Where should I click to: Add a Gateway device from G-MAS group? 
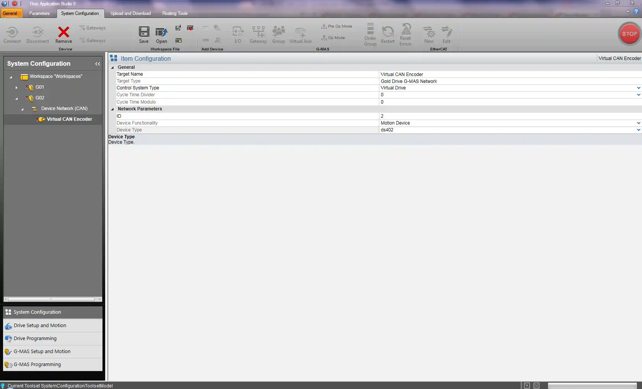pos(258,35)
